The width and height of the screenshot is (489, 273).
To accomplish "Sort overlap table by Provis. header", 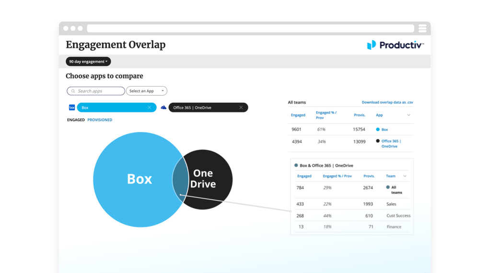I will point(369,176).
